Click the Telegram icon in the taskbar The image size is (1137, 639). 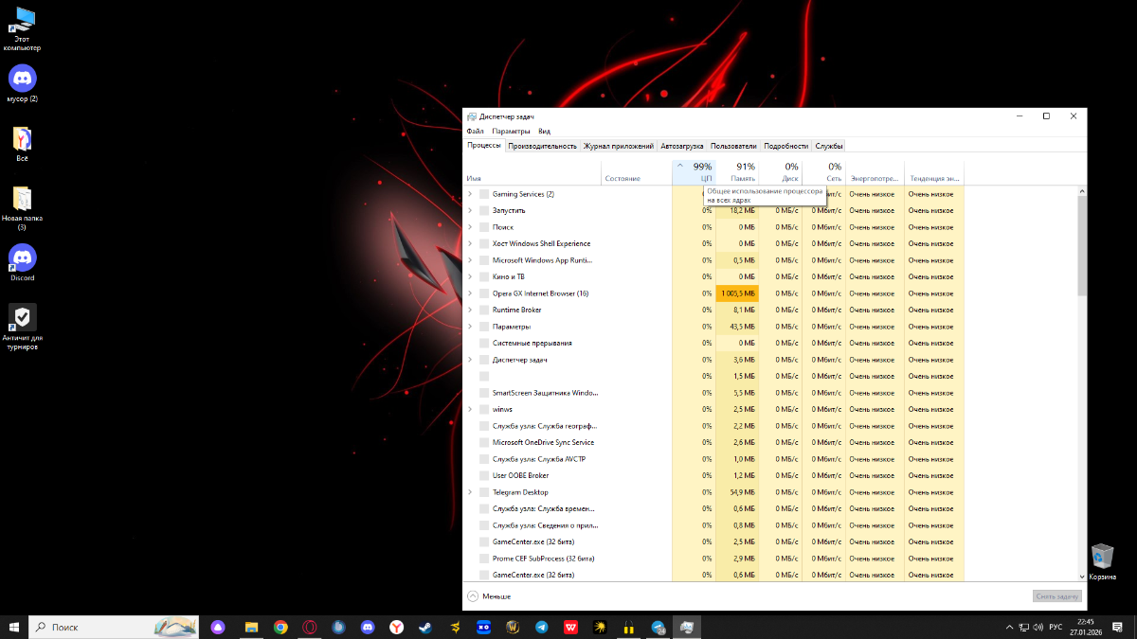[541, 627]
